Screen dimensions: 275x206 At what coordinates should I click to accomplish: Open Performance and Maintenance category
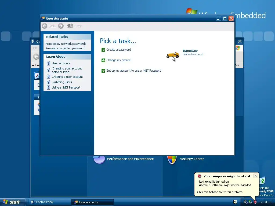130,159
